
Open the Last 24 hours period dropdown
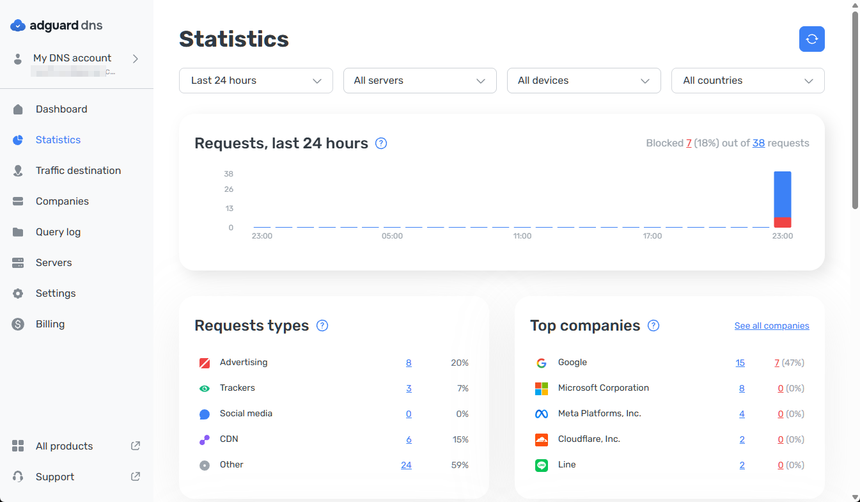click(x=256, y=81)
